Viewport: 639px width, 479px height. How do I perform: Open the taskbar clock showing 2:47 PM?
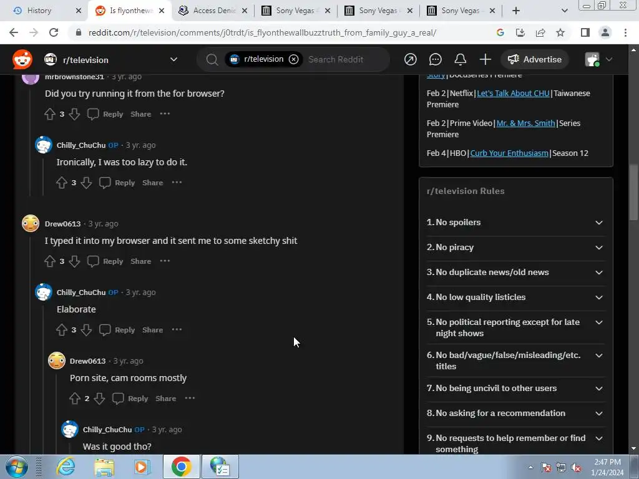(x=607, y=467)
